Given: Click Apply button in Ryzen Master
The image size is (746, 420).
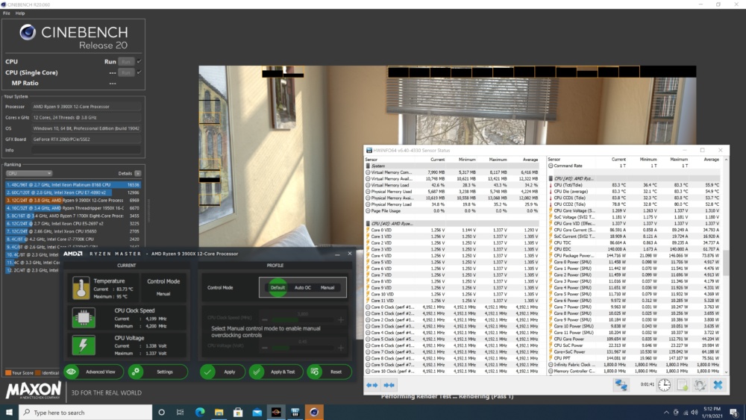Looking at the screenshot, I should coord(222,372).
